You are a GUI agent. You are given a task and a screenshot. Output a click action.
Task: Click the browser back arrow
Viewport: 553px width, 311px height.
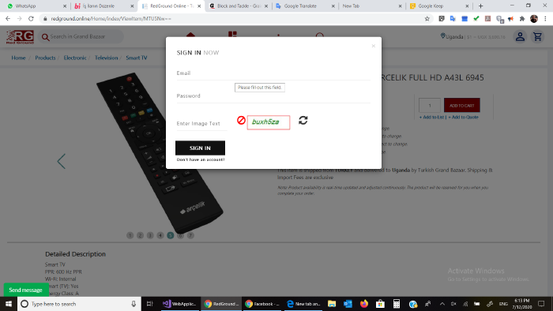coord(8,19)
